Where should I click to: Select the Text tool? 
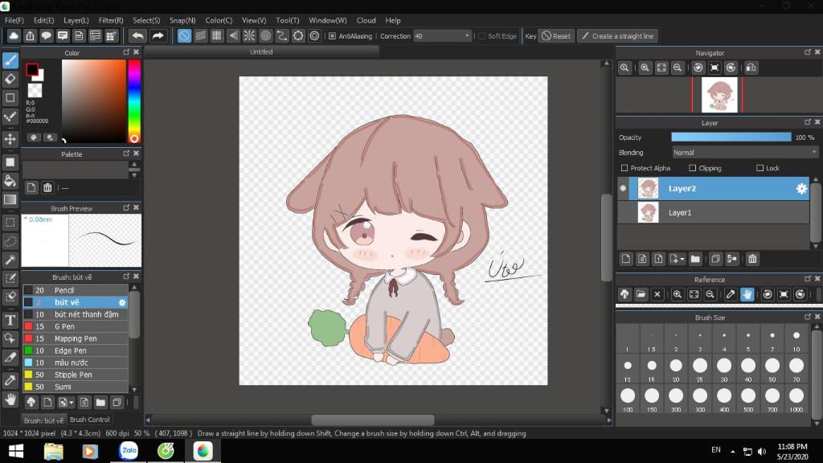pos(10,320)
